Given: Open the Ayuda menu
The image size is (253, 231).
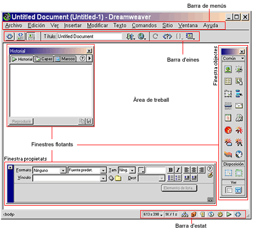Looking at the screenshot, I should click(x=211, y=25).
